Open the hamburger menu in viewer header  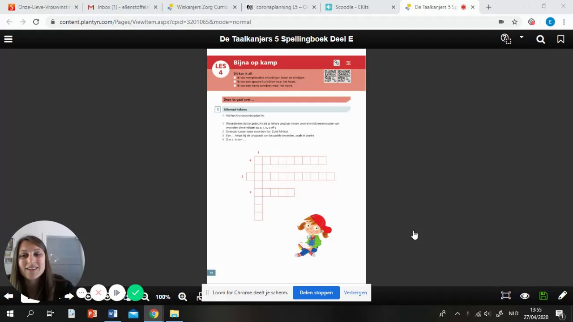(8, 39)
